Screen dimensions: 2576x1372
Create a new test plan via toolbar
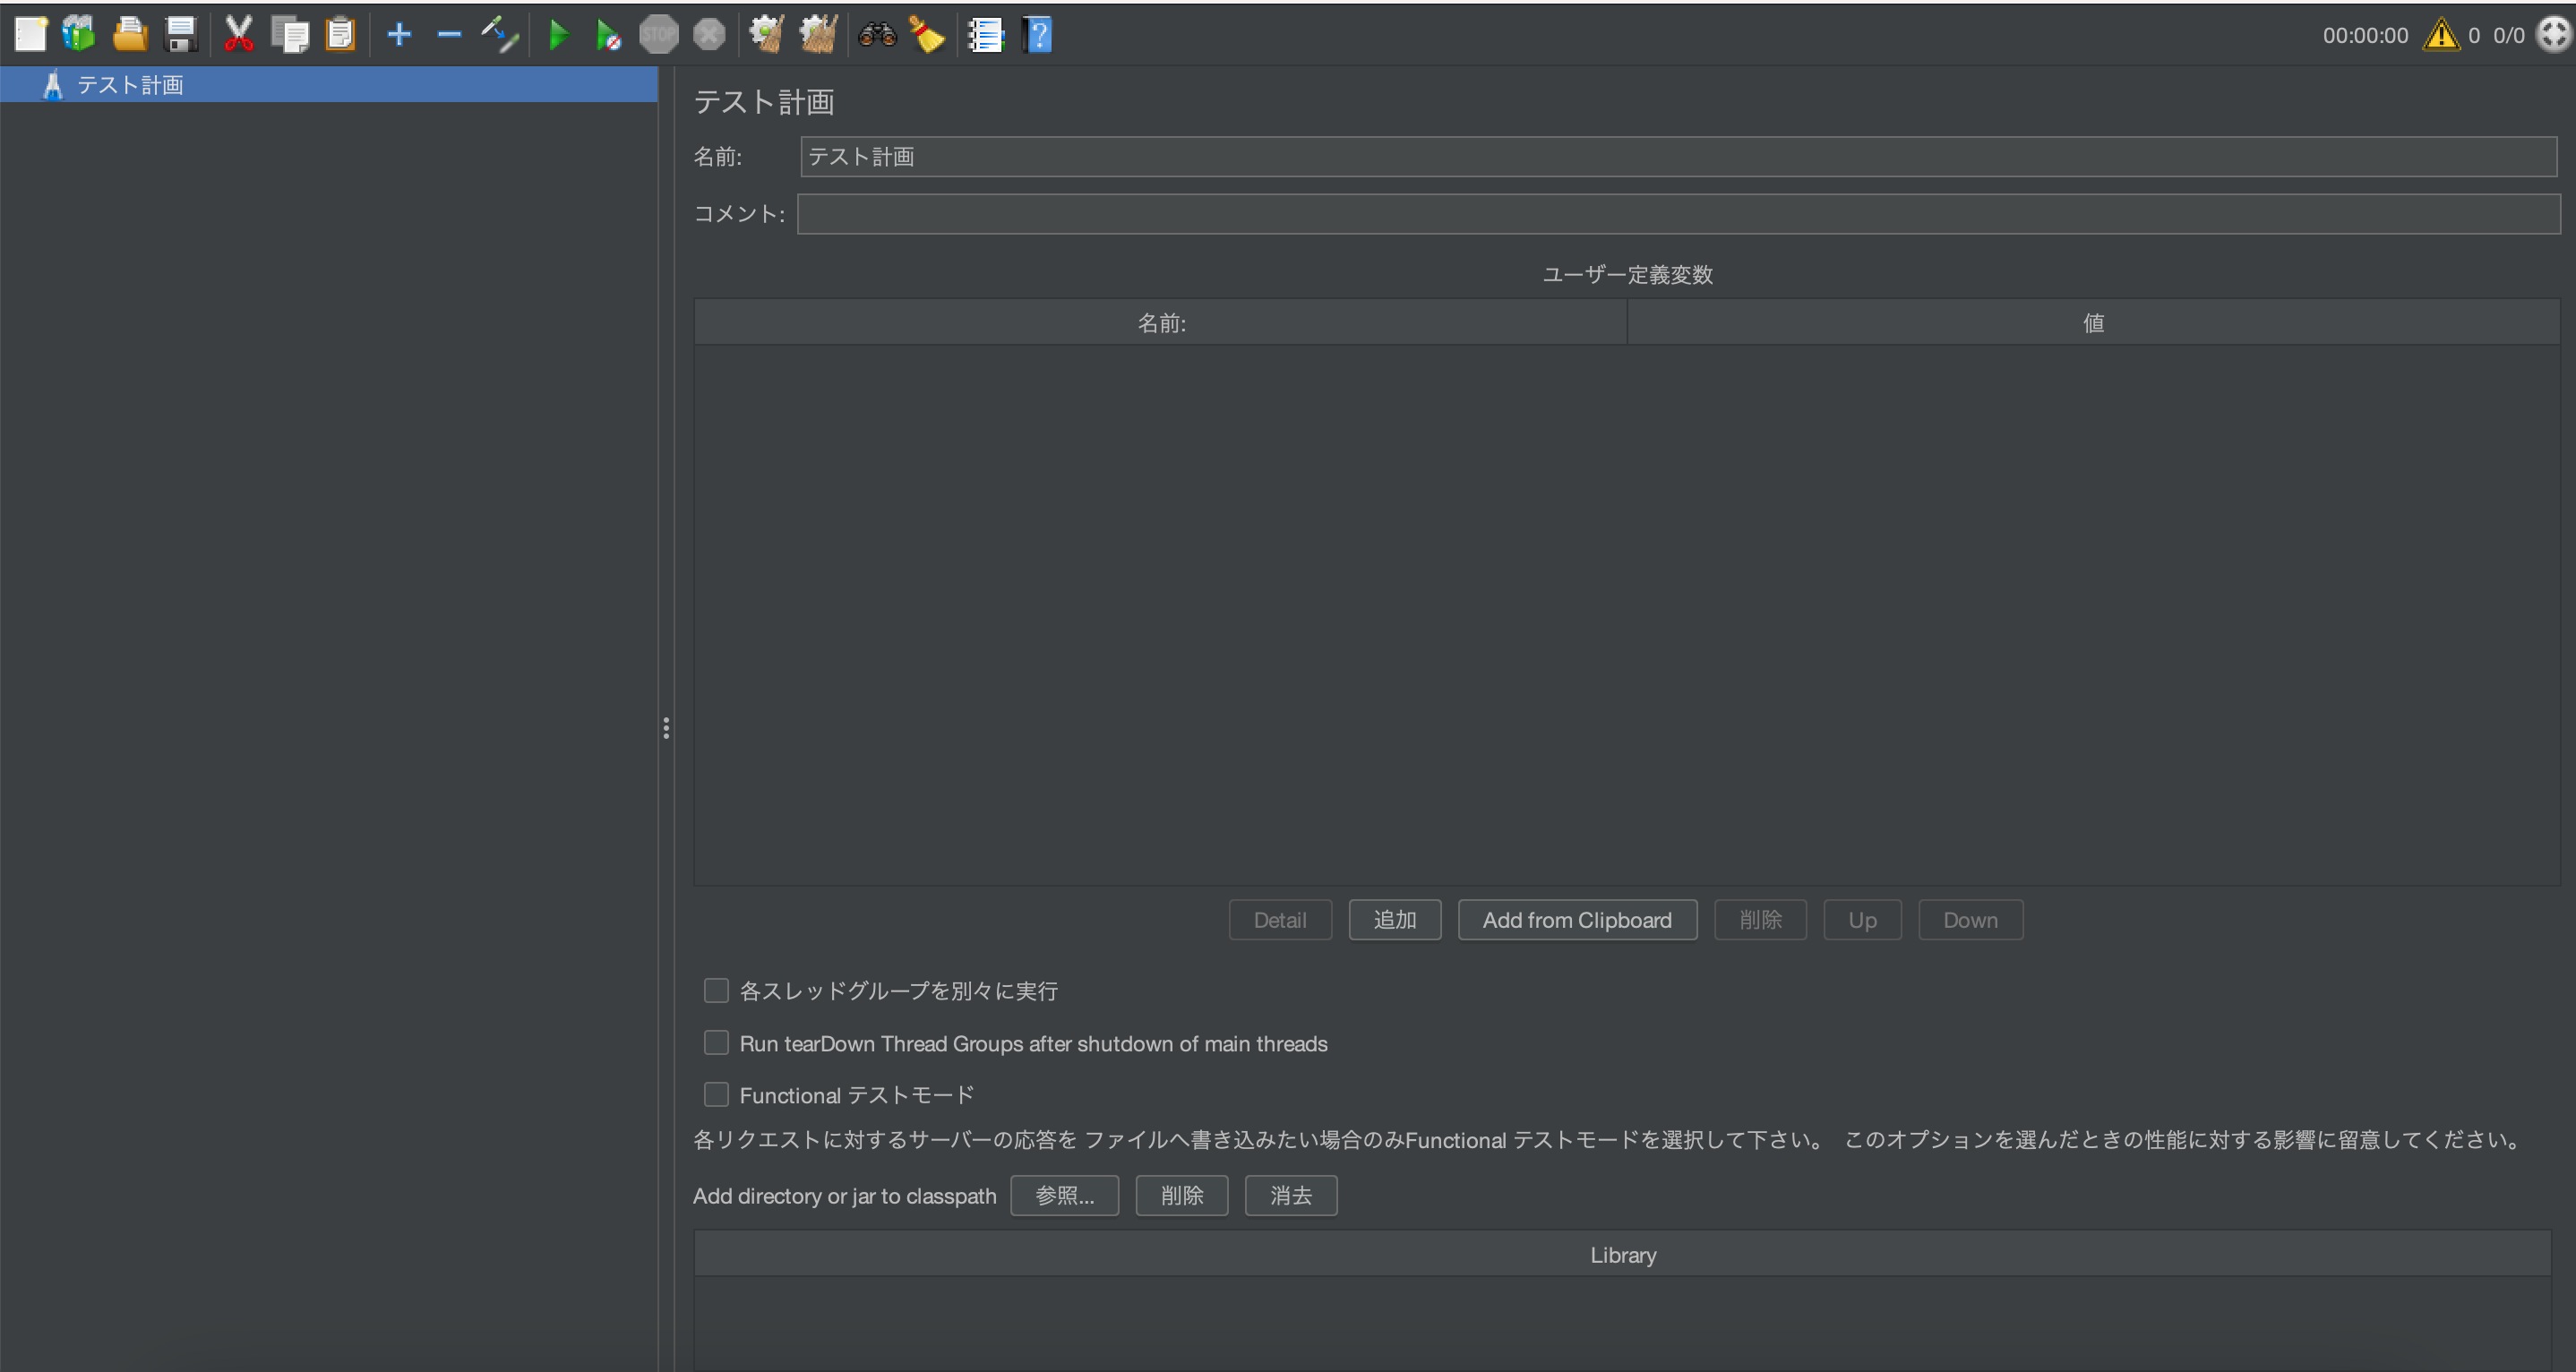tap(30, 33)
